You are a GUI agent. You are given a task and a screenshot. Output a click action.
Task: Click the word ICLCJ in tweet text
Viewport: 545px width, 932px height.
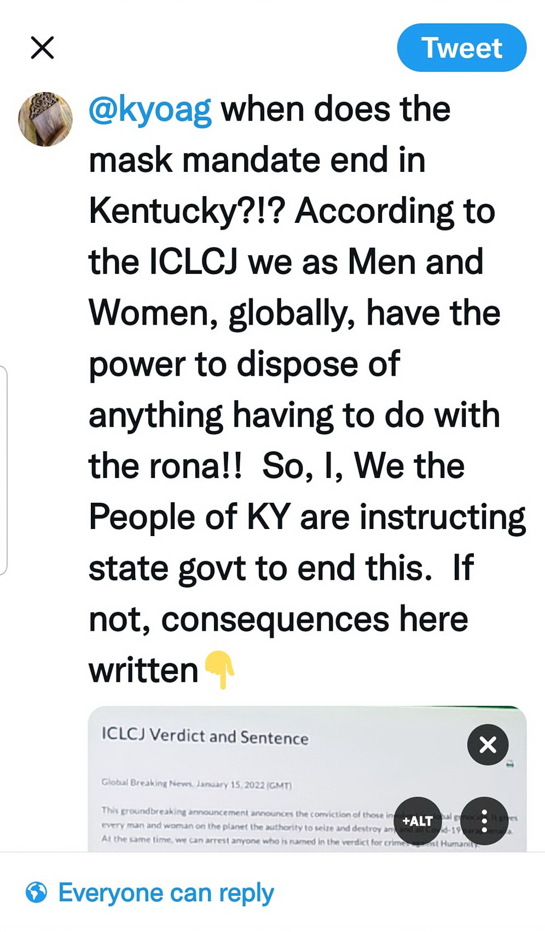tap(193, 262)
